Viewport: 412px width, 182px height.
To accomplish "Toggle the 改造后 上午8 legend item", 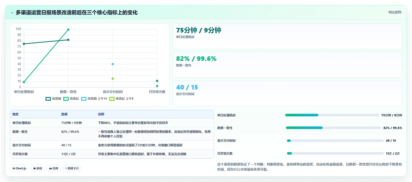I will click(122, 99).
